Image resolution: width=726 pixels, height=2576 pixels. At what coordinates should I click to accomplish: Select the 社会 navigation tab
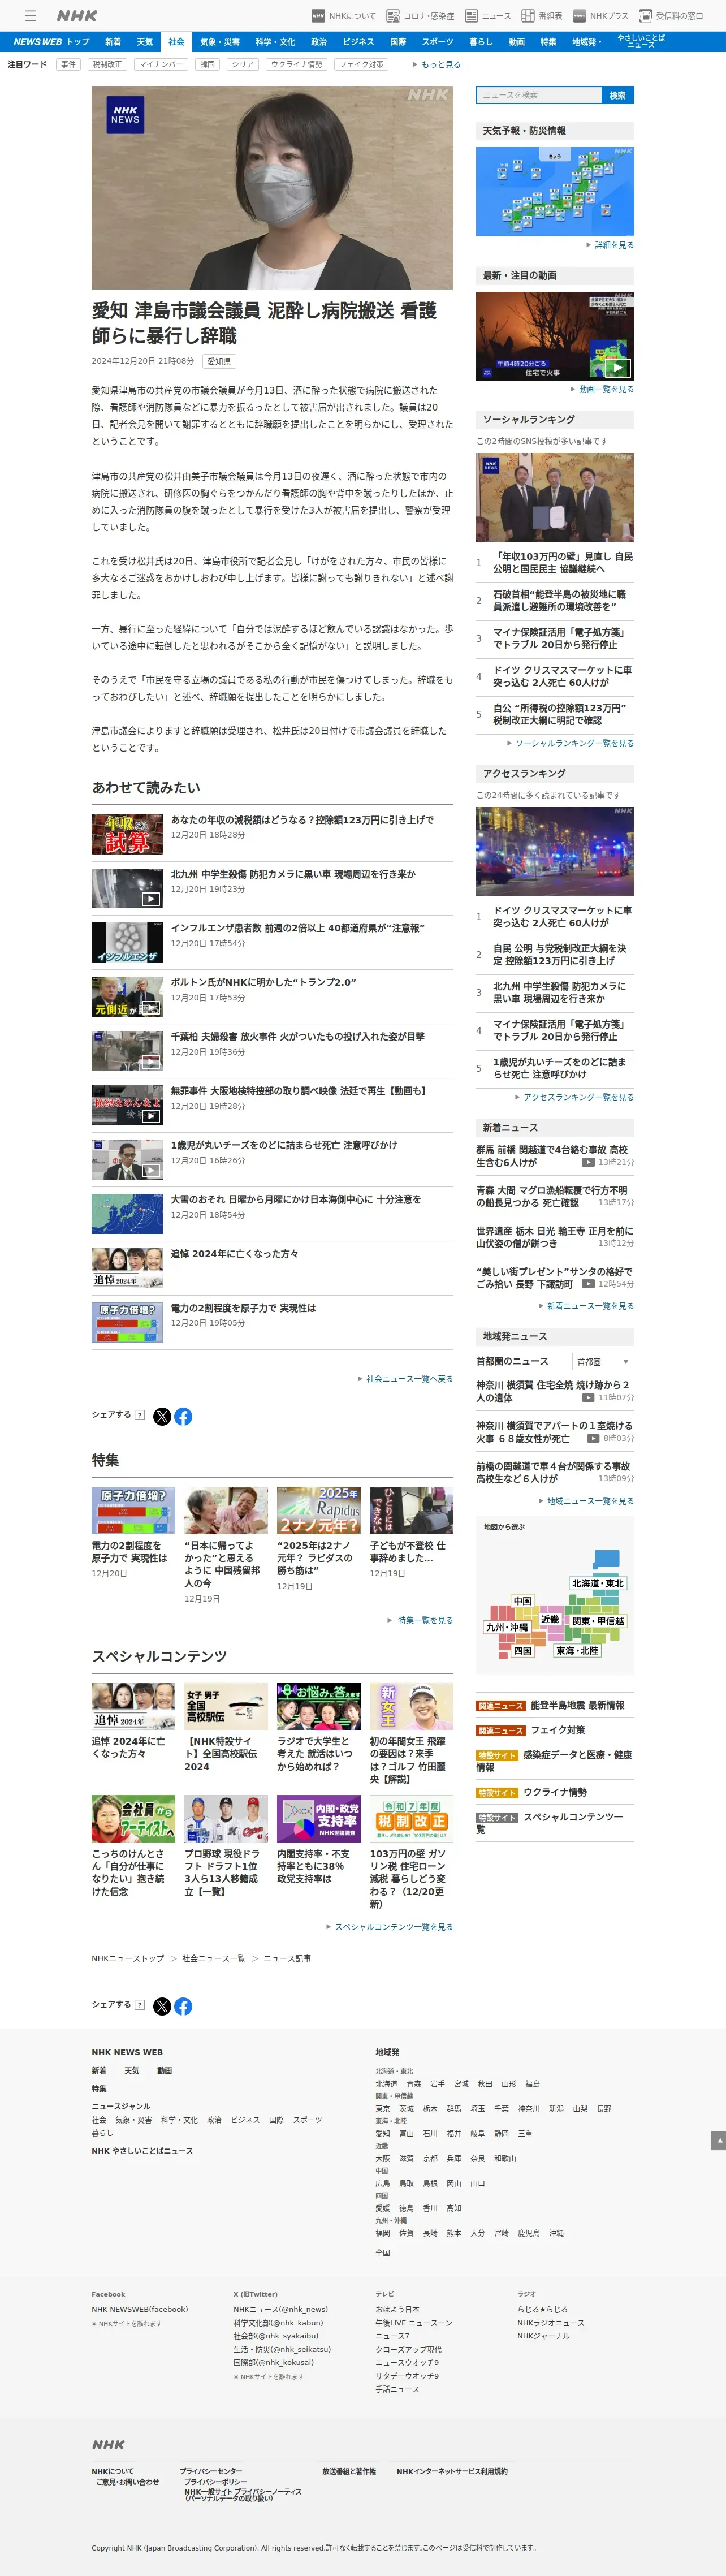click(176, 42)
